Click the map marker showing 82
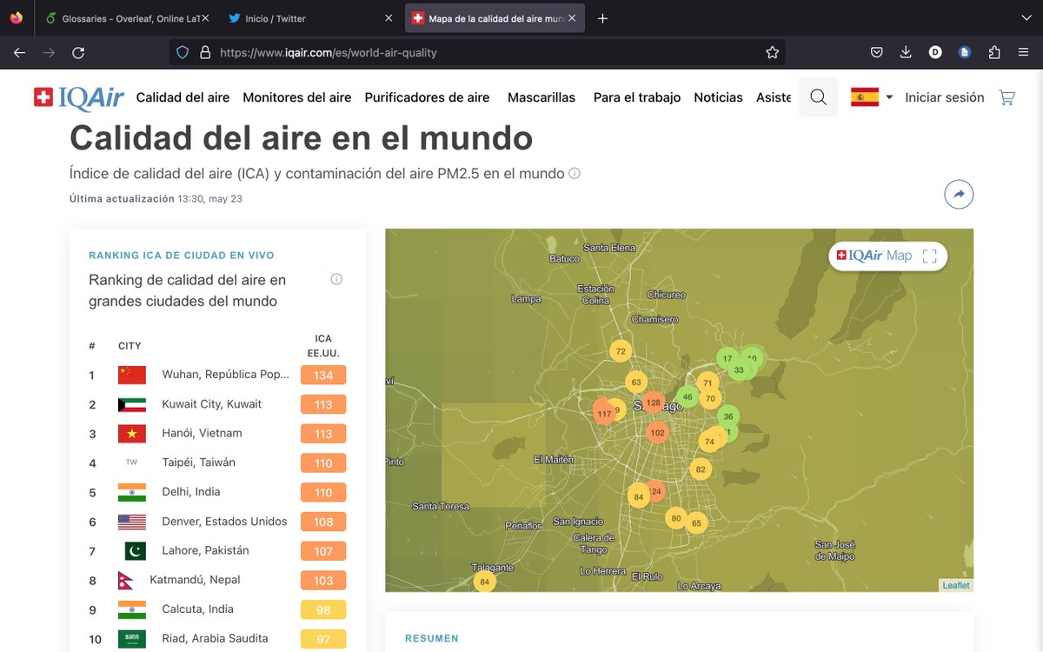This screenshot has height=652, width=1043. (701, 469)
